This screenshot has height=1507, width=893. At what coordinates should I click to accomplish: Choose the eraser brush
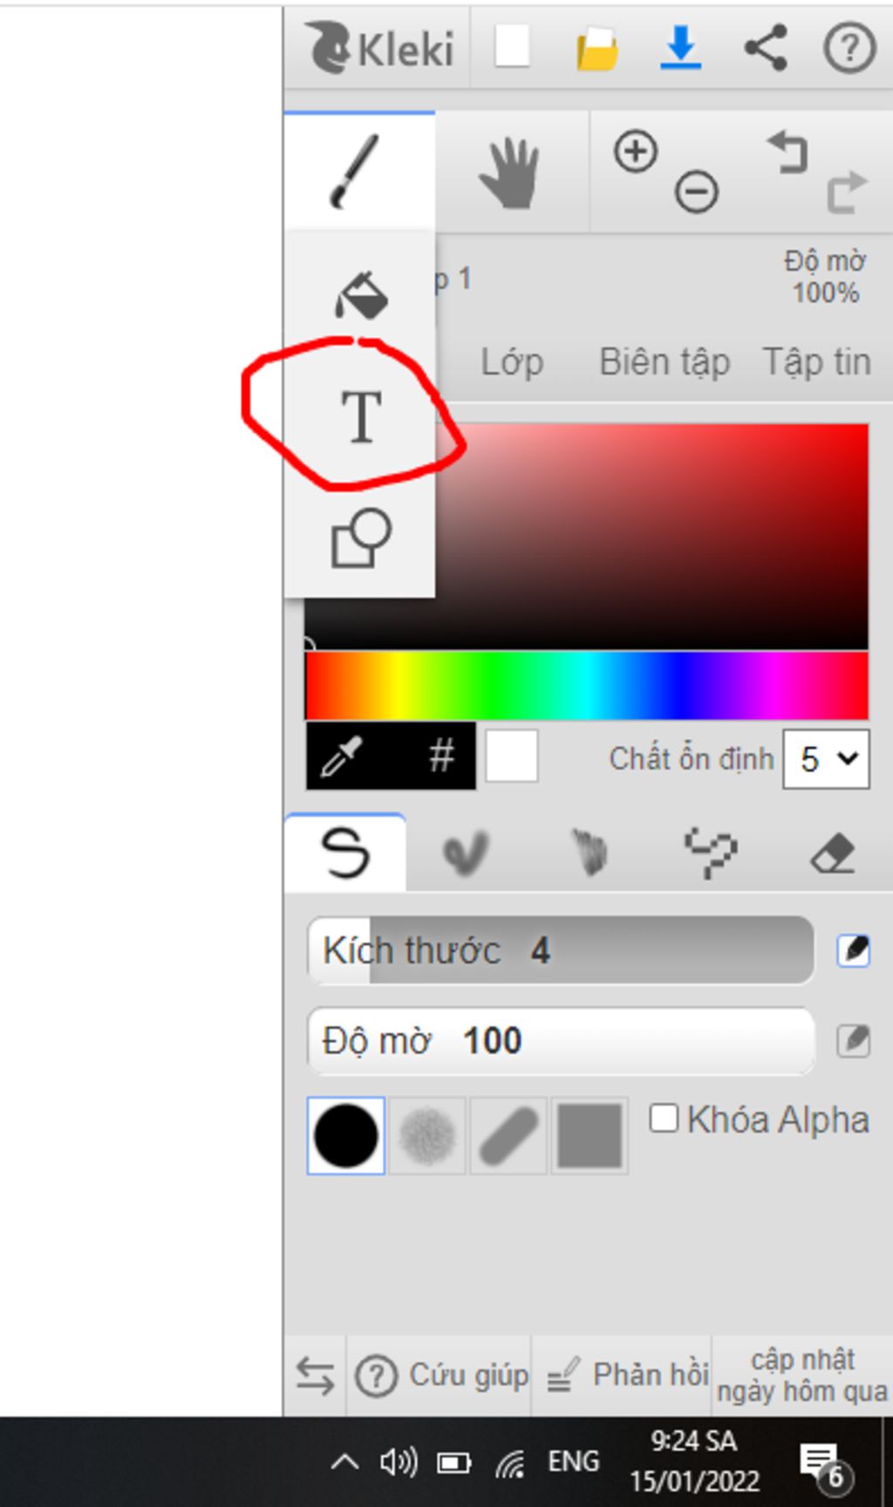832,853
